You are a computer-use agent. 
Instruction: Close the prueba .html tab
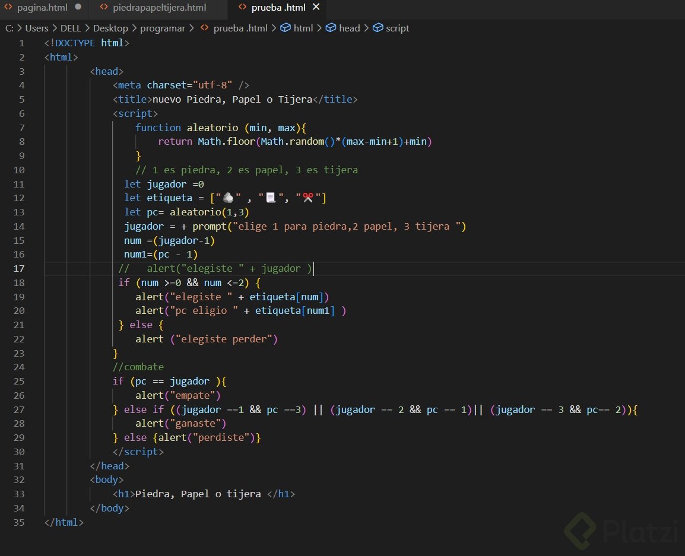316,7
